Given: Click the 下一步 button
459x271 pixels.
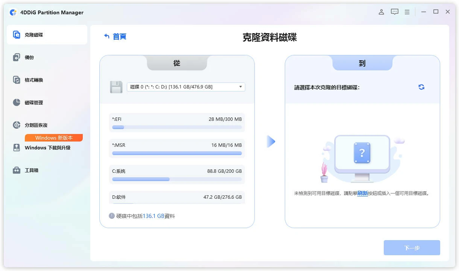Looking at the screenshot, I should pyautogui.click(x=412, y=248).
